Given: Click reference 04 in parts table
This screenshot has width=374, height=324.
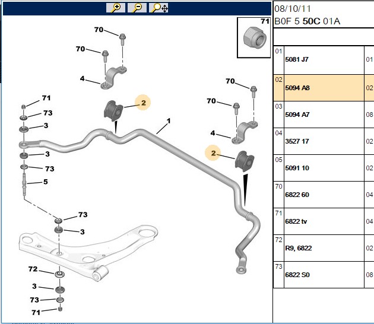Looking at the screenshot, I should [278, 133].
